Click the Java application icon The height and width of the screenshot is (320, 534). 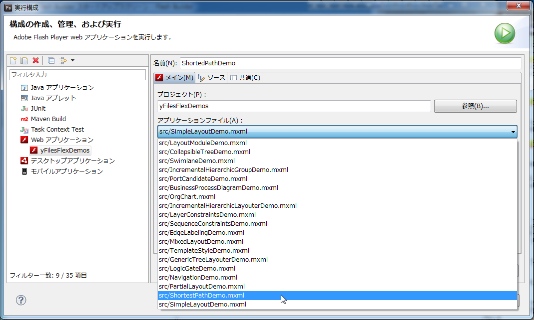(24, 88)
